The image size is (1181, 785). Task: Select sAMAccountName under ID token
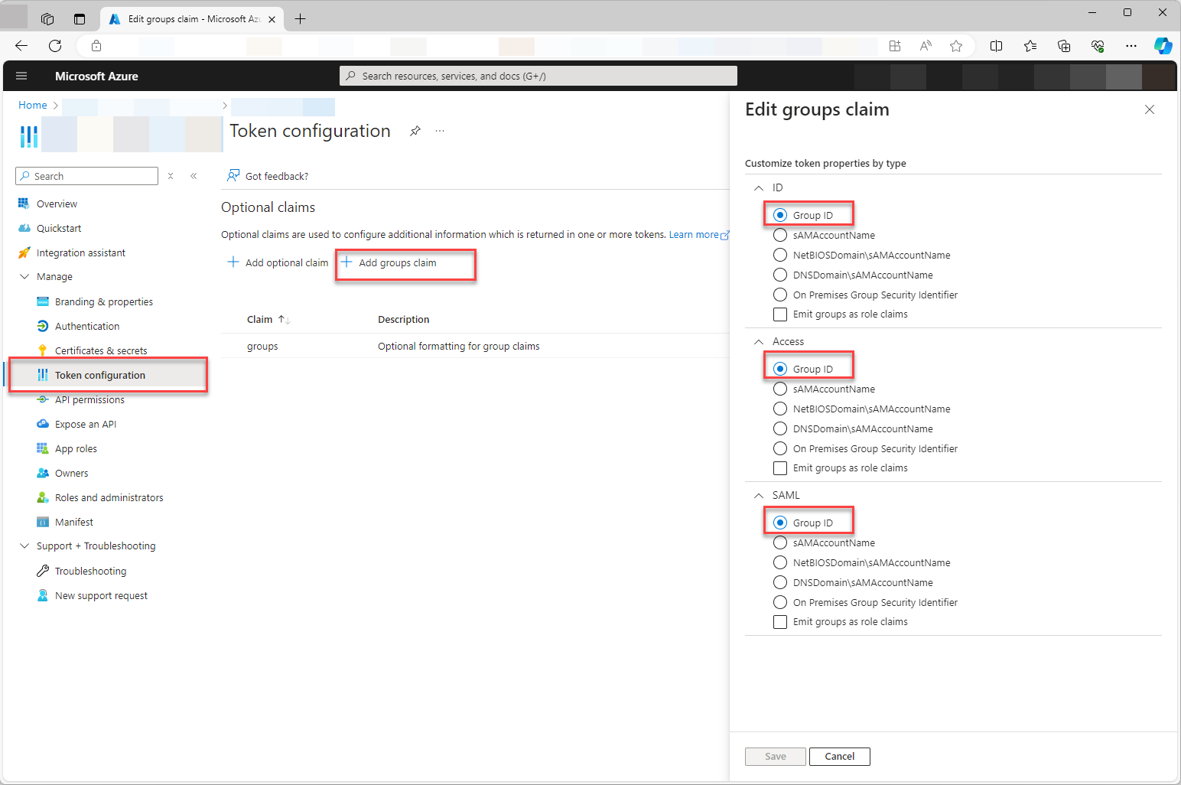(780, 235)
